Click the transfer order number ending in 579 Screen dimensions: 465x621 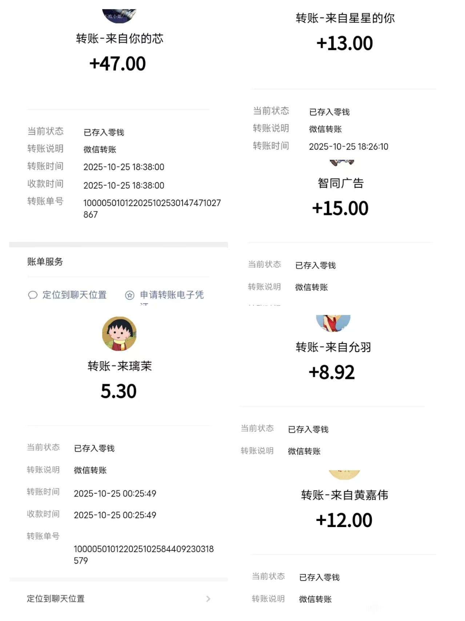click(144, 554)
